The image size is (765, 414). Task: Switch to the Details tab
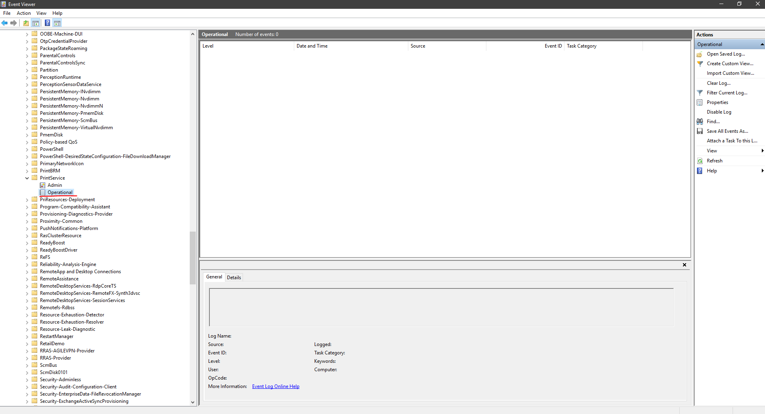coord(234,278)
